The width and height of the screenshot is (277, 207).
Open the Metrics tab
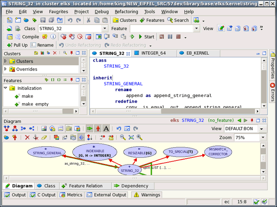point(71,195)
